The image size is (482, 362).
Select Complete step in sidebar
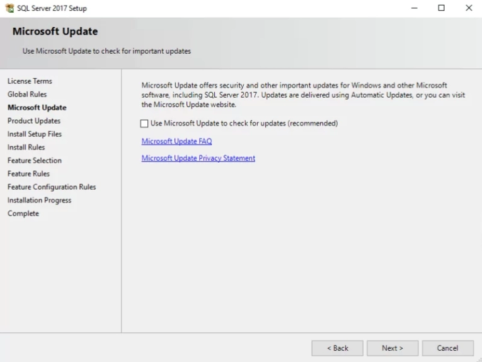coord(23,214)
